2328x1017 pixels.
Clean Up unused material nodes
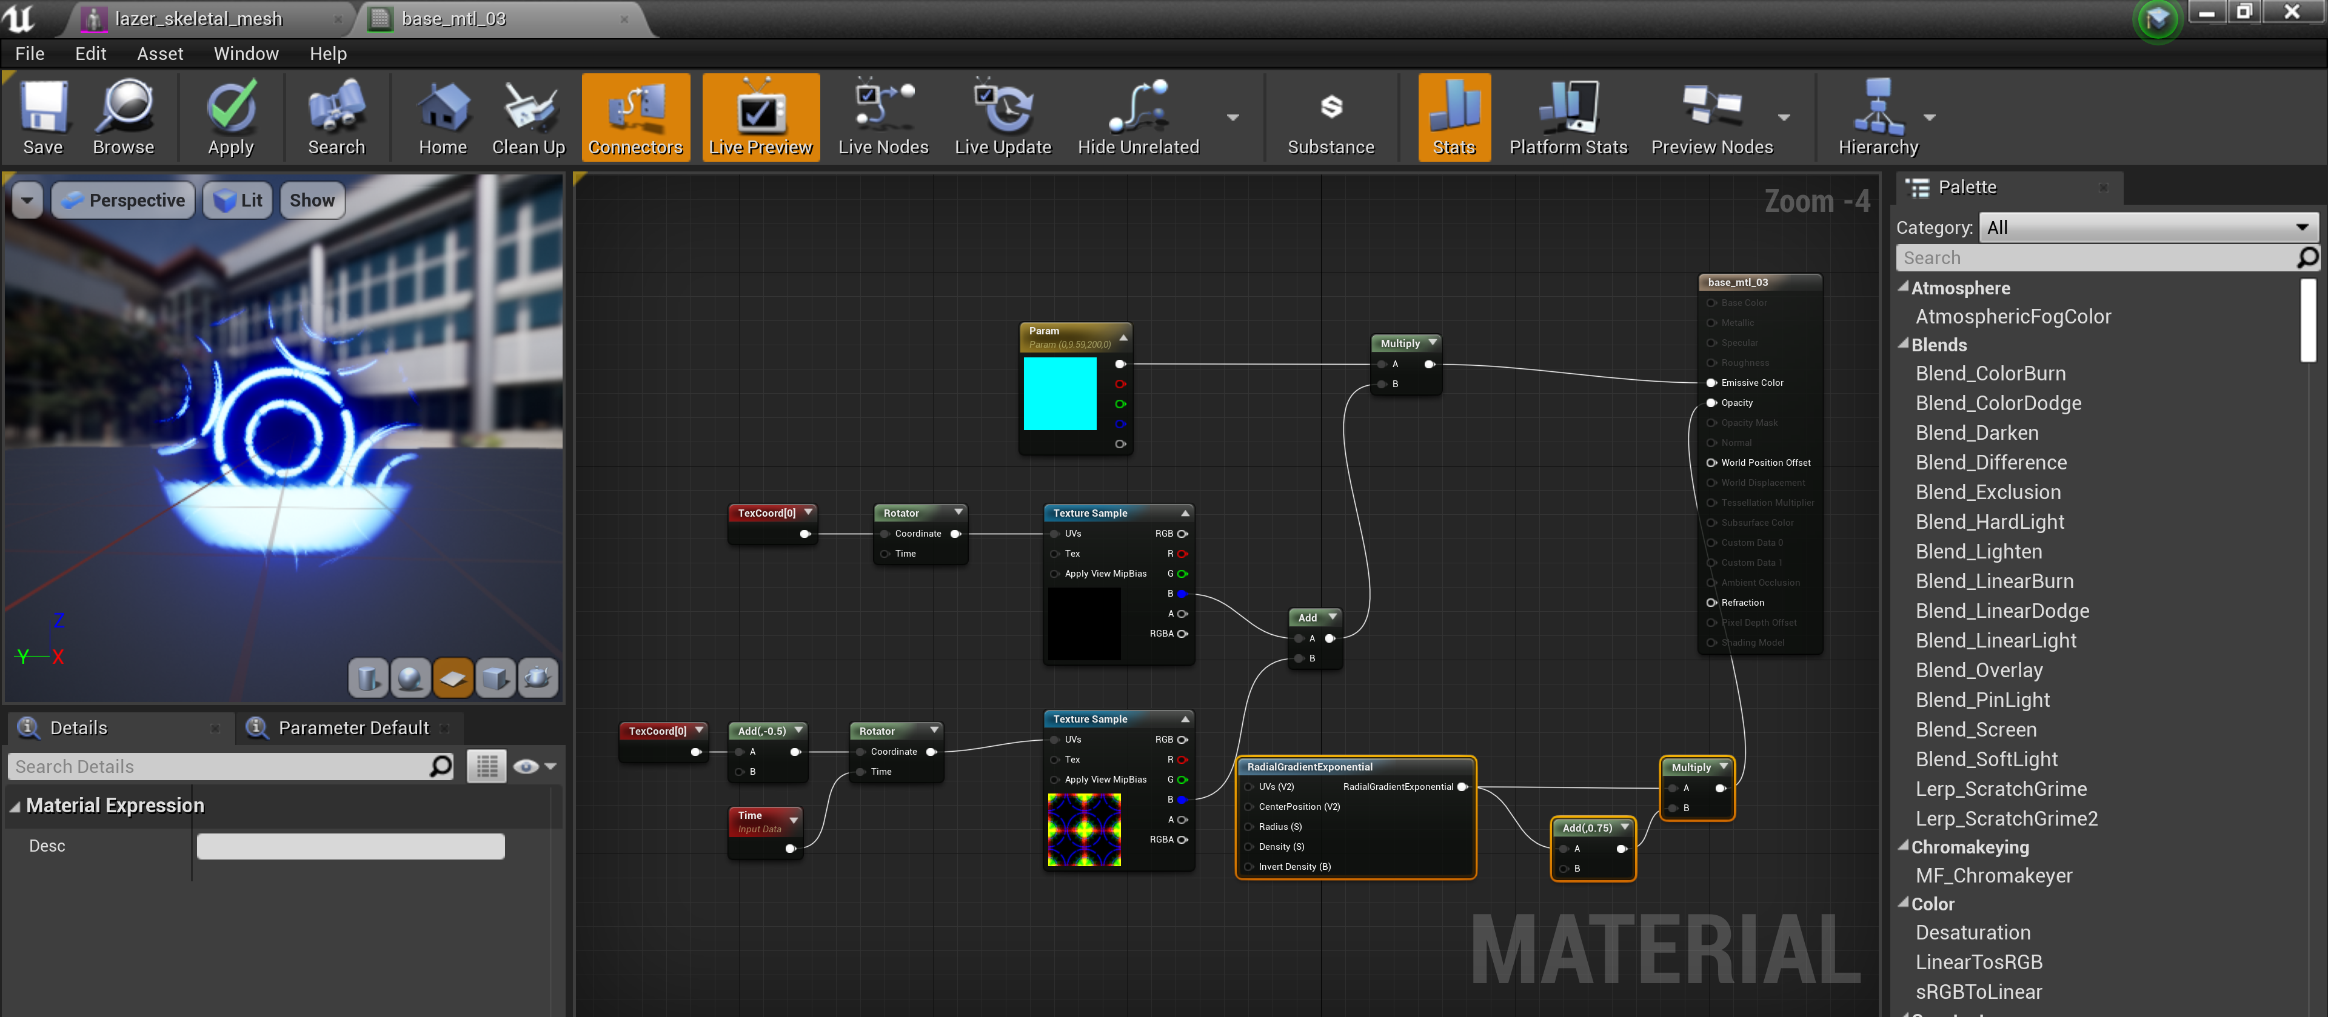[x=528, y=118]
